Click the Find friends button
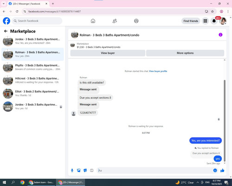Screen dimensions: 232x186 point(191,21)
